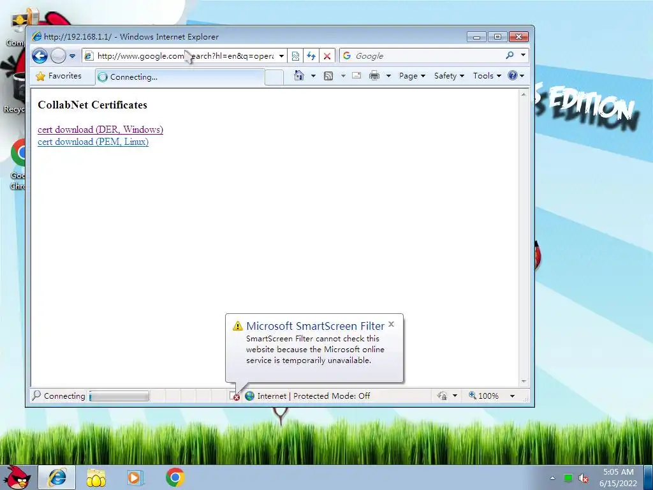This screenshot has height=490, width=653.
Task: Open the recent pages dropdown arrow
Action: point(72,56)
